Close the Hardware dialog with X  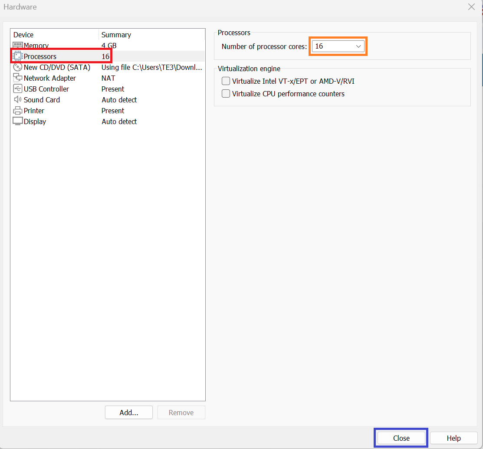point(471,7)
